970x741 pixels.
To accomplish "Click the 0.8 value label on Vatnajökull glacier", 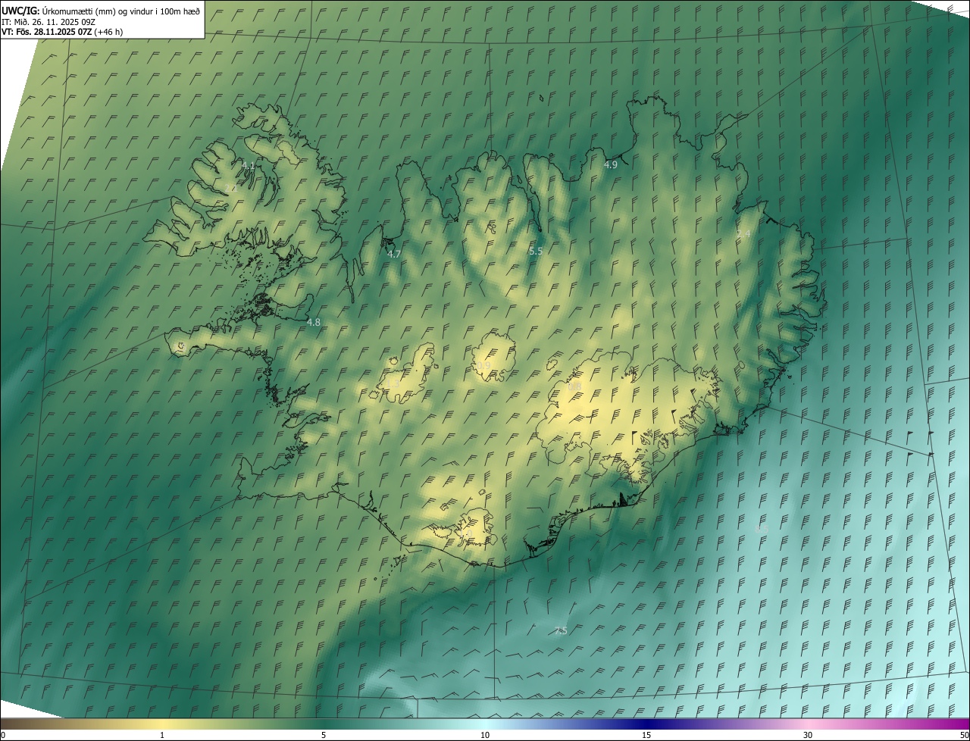I will click(574, 386).
